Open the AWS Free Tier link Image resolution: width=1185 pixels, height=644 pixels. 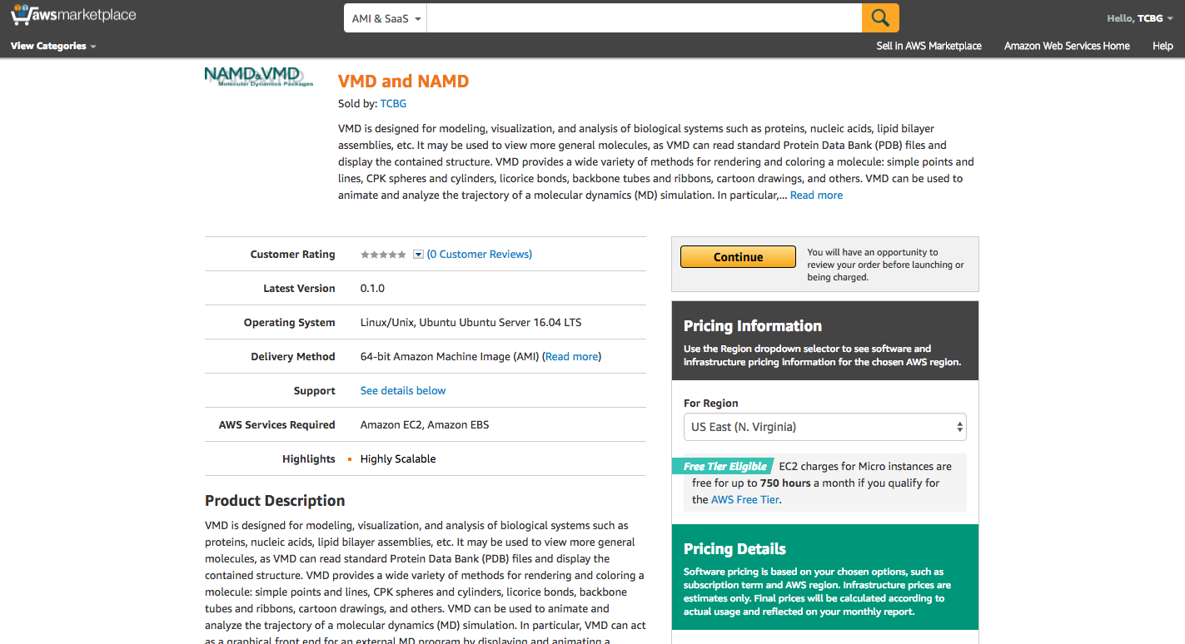(745, 499)
